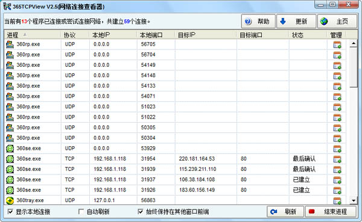Select 已建立 status for port 31937
Image resolution: width=362 pixels, height=222 pixels.
click(301, 179)
